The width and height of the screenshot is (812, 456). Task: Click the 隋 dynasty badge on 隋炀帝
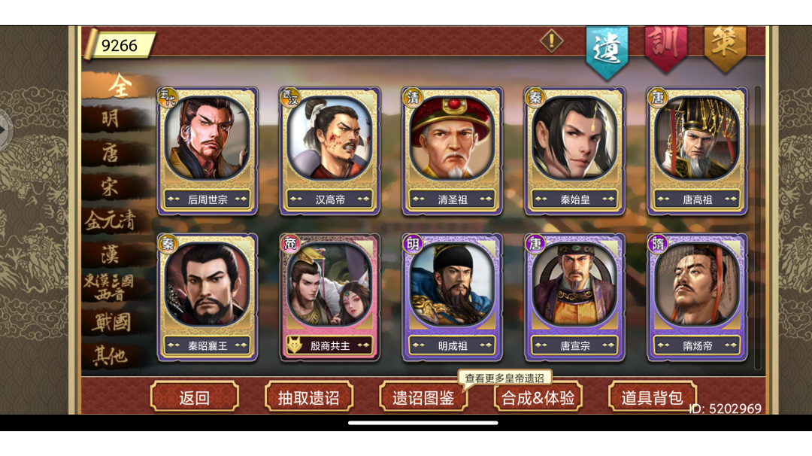(x=658, y=244)
